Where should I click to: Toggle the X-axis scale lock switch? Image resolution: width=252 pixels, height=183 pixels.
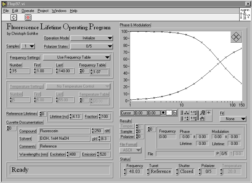tap(182, 113)
